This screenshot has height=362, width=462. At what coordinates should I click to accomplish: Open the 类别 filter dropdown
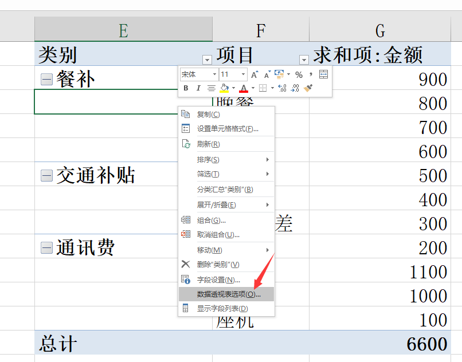point(206,60)
